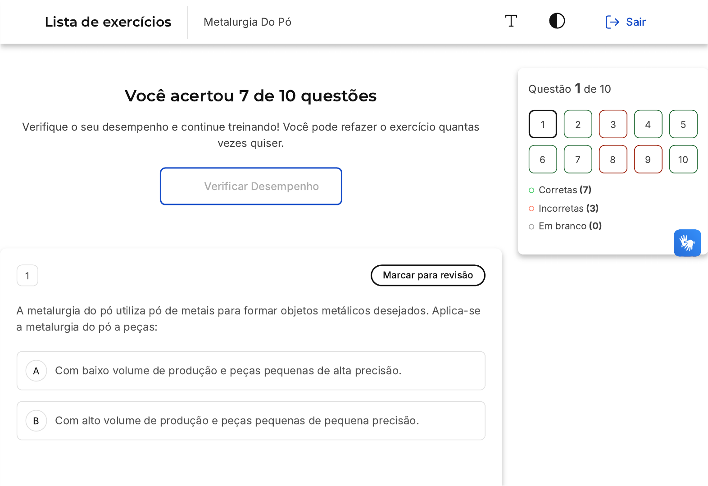
Task: Select answer option A radio circle
Action: click(x=36, y=371)
